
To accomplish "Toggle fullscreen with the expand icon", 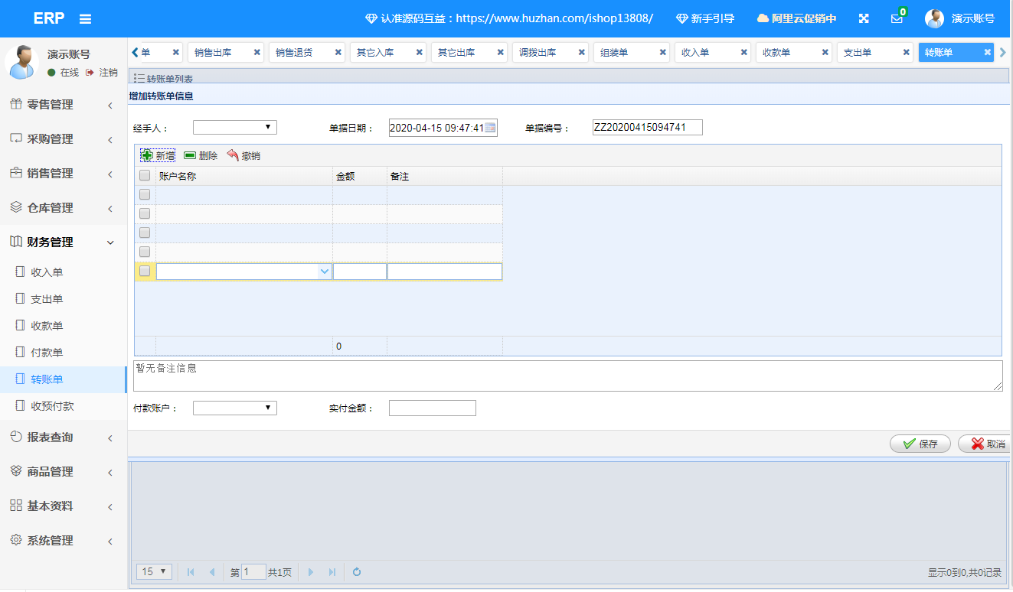I will (864, 18).
